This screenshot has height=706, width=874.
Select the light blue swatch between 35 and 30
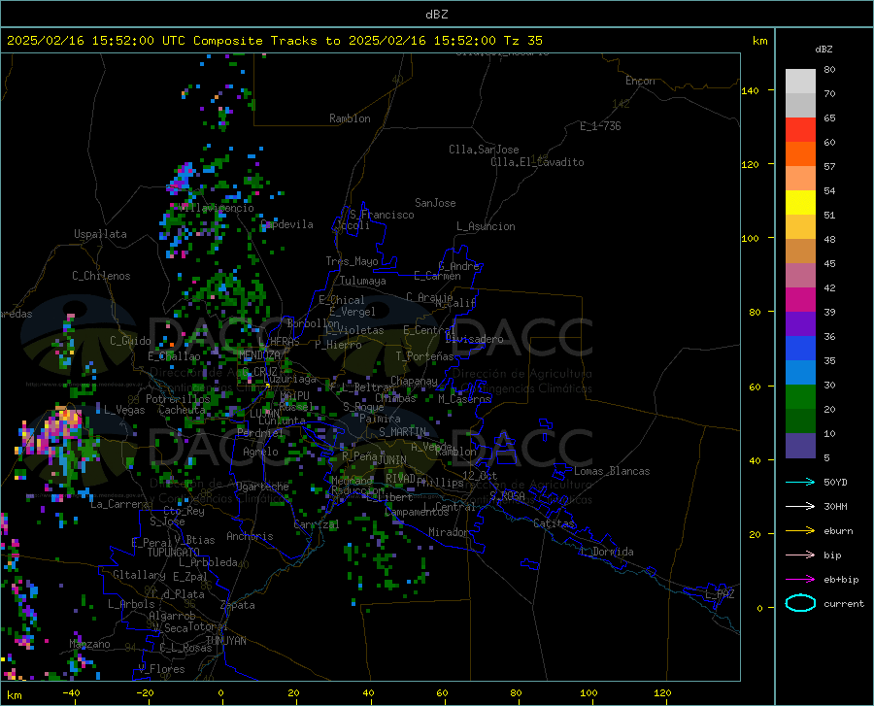(800, 373)
